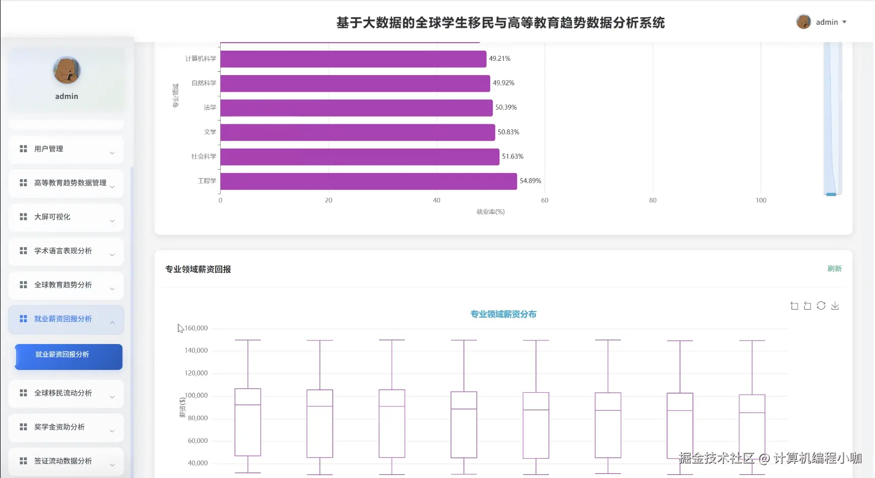
Task: Open the 签证流动数据分析 menu
Action: pyautogui.click(x=66, y=462)
